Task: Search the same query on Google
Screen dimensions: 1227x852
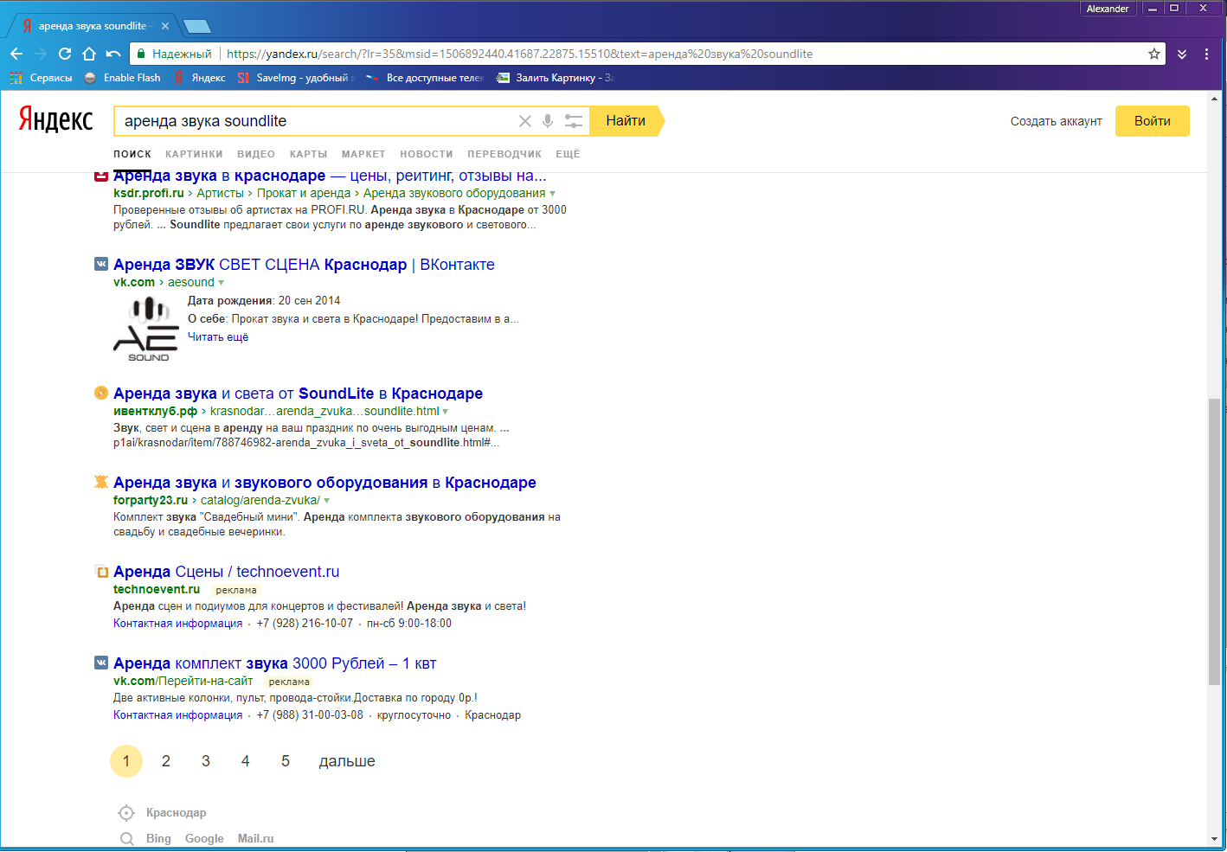Action: 204,839
